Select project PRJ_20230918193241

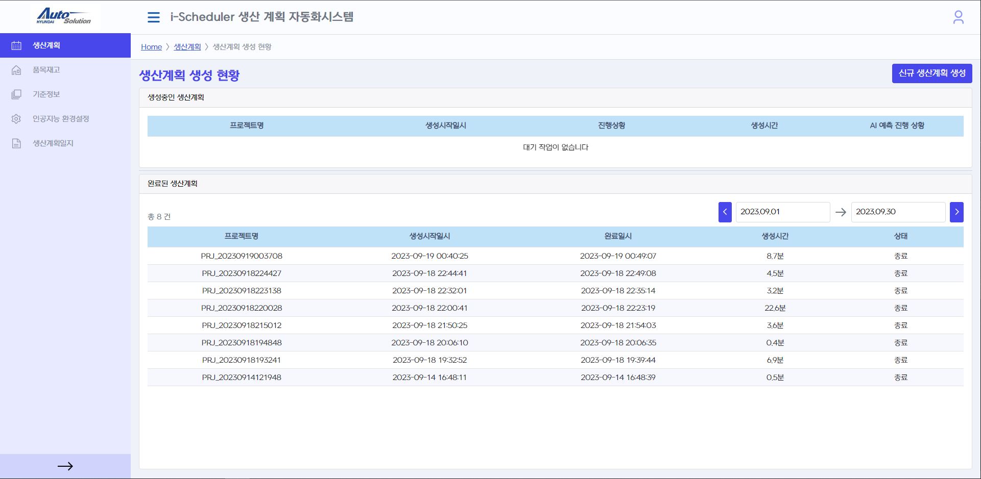click(242, 360)
